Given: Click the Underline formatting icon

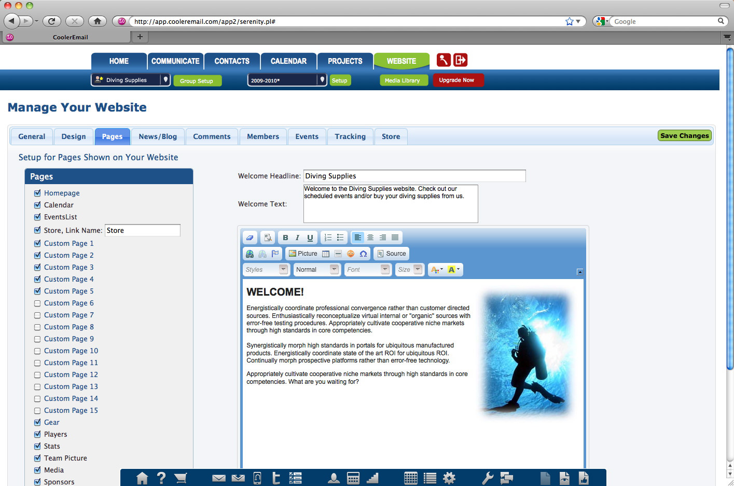Looking at the screenshot, I should [310, 238].
